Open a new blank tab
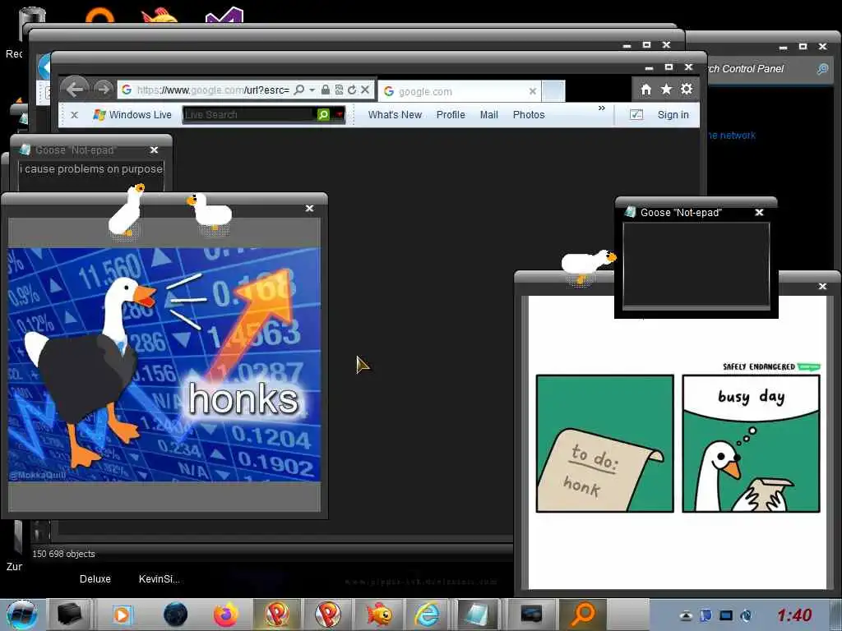842x631 pixels. pyautogui.click(x=553, y=91)
